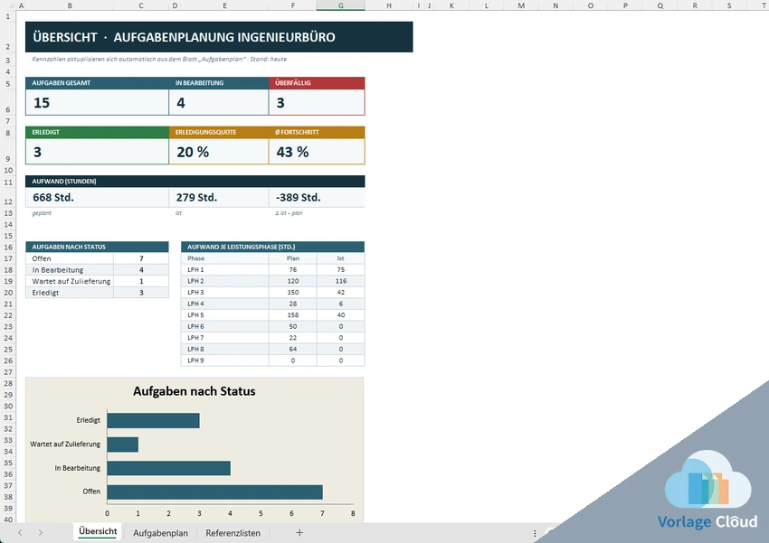Screen dimensions: 769x543
Task: Select the actual effort cell '279 Std.'
Action: (x=219, y=197)
